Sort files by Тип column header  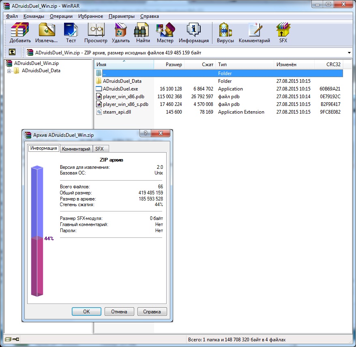(x=245, y=64)
